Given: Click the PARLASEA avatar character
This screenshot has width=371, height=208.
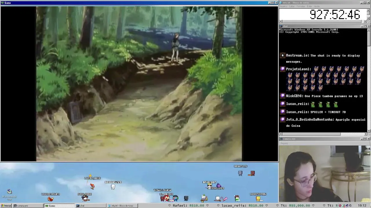Looking at the screenshot, I should (x=85, y=198).
